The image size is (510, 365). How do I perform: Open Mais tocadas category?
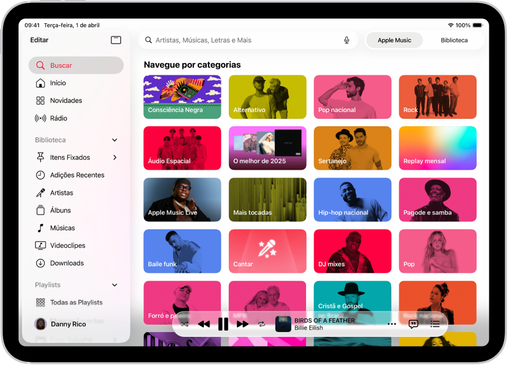pyautogui.click(x=267, y=200)
